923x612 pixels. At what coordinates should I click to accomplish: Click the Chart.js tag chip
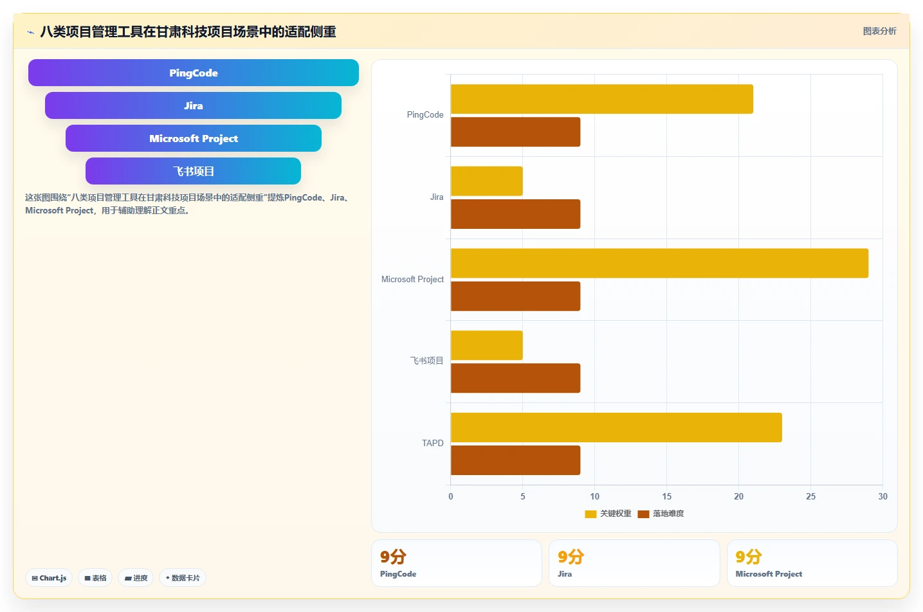pyautogui.click(x=49, y=578)
